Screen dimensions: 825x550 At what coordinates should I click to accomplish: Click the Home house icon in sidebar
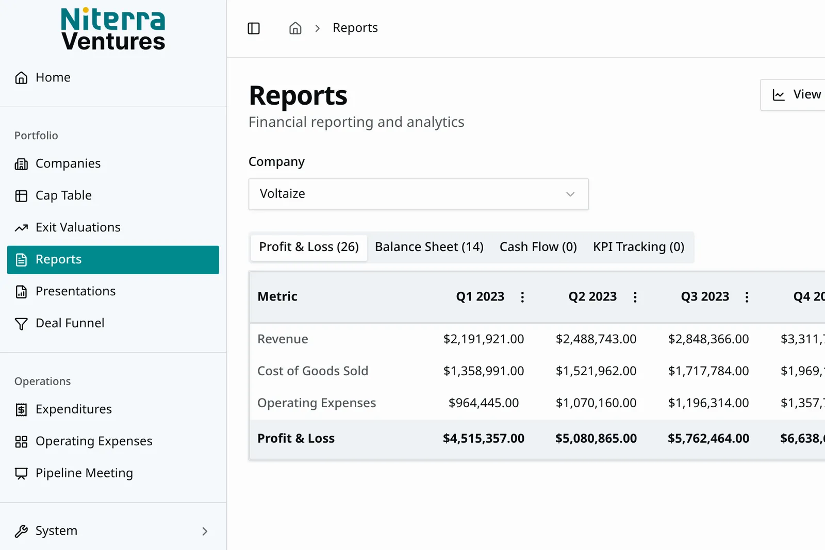point(21,78)
